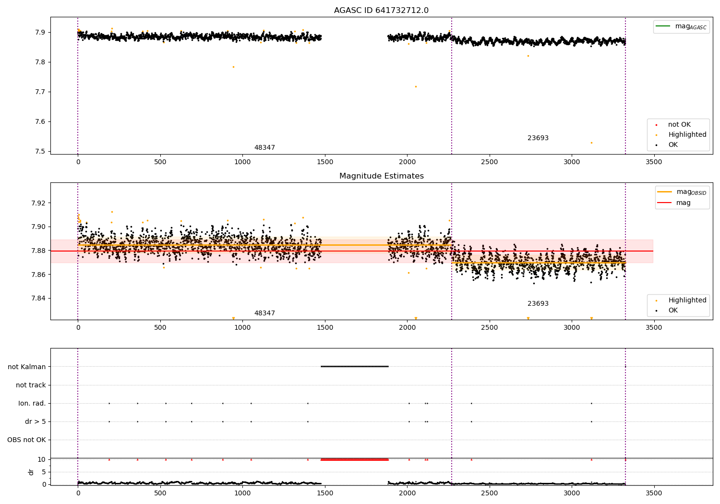The image size is (720, 504).
Task: Click the 7.5 y-axis tick label
Action: point(40,152)
